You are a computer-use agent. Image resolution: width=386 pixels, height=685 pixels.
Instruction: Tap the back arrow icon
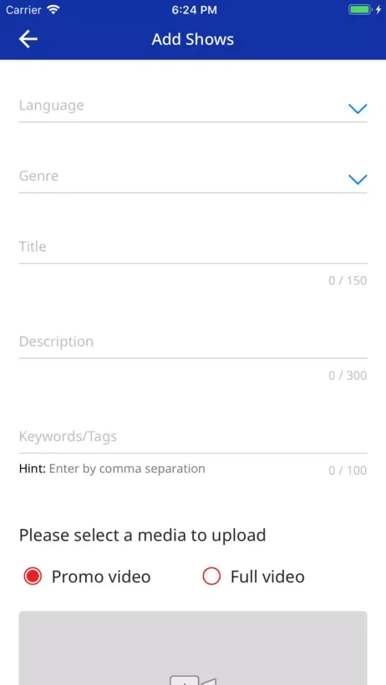point(28,39)
